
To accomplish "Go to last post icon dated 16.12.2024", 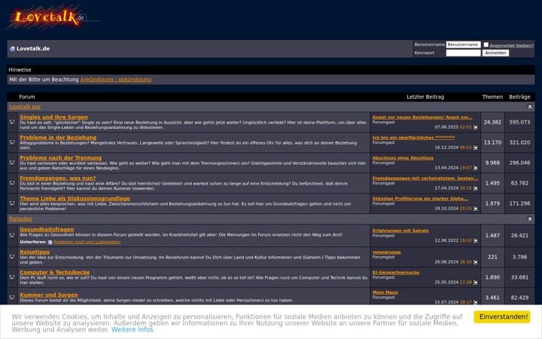I will coord(476,148).
